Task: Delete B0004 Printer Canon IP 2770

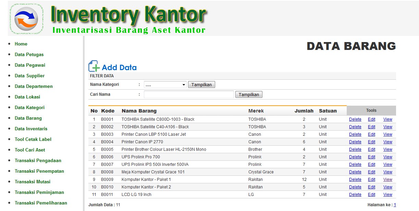Action: coord(355,142)
